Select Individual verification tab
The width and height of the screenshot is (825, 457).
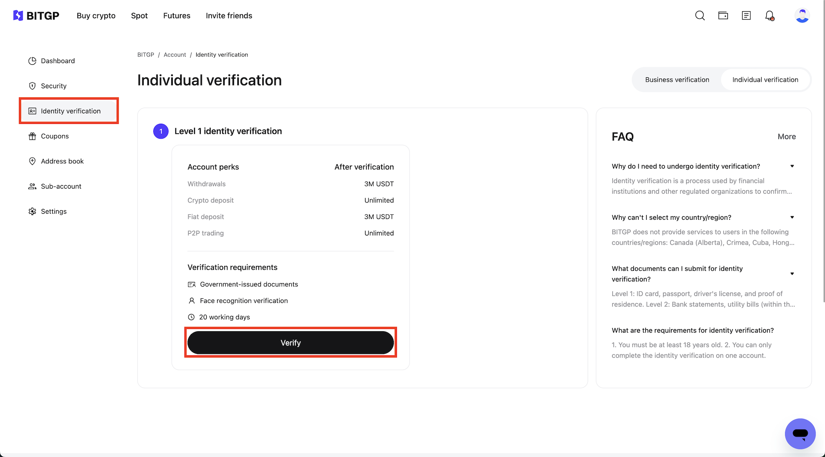pyautogui.click(x=765, y=80)
